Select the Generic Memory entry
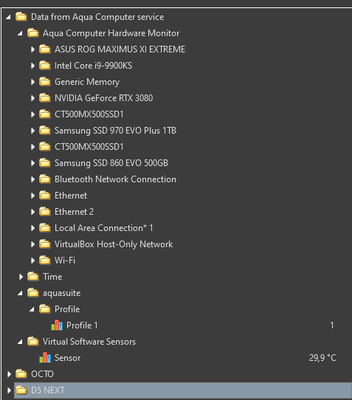Viewport: 352px width, 400px height. tap(87, 82)
